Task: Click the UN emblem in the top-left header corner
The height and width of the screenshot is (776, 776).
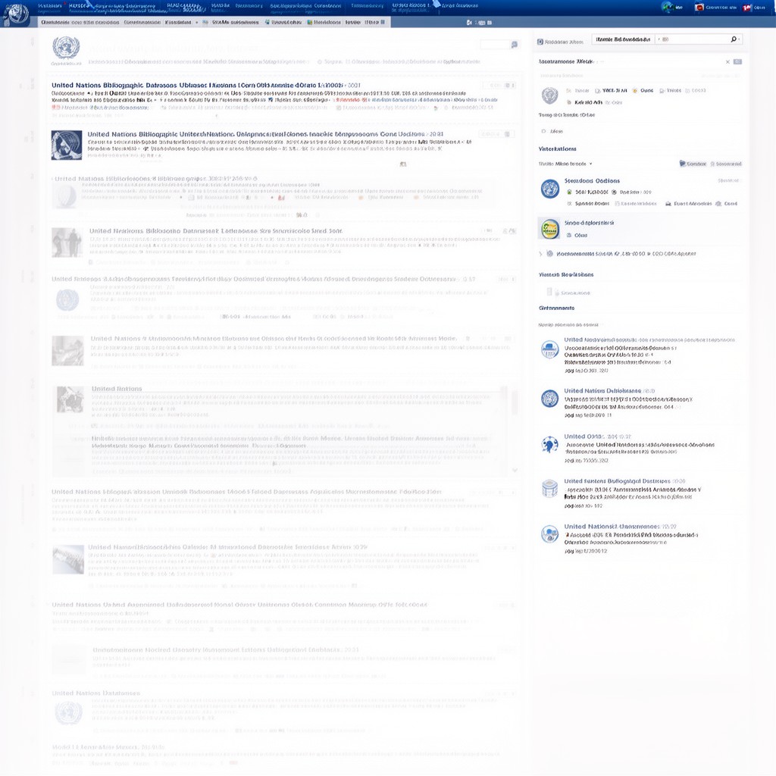Action: pyautogui.click(x=16, y=14)
